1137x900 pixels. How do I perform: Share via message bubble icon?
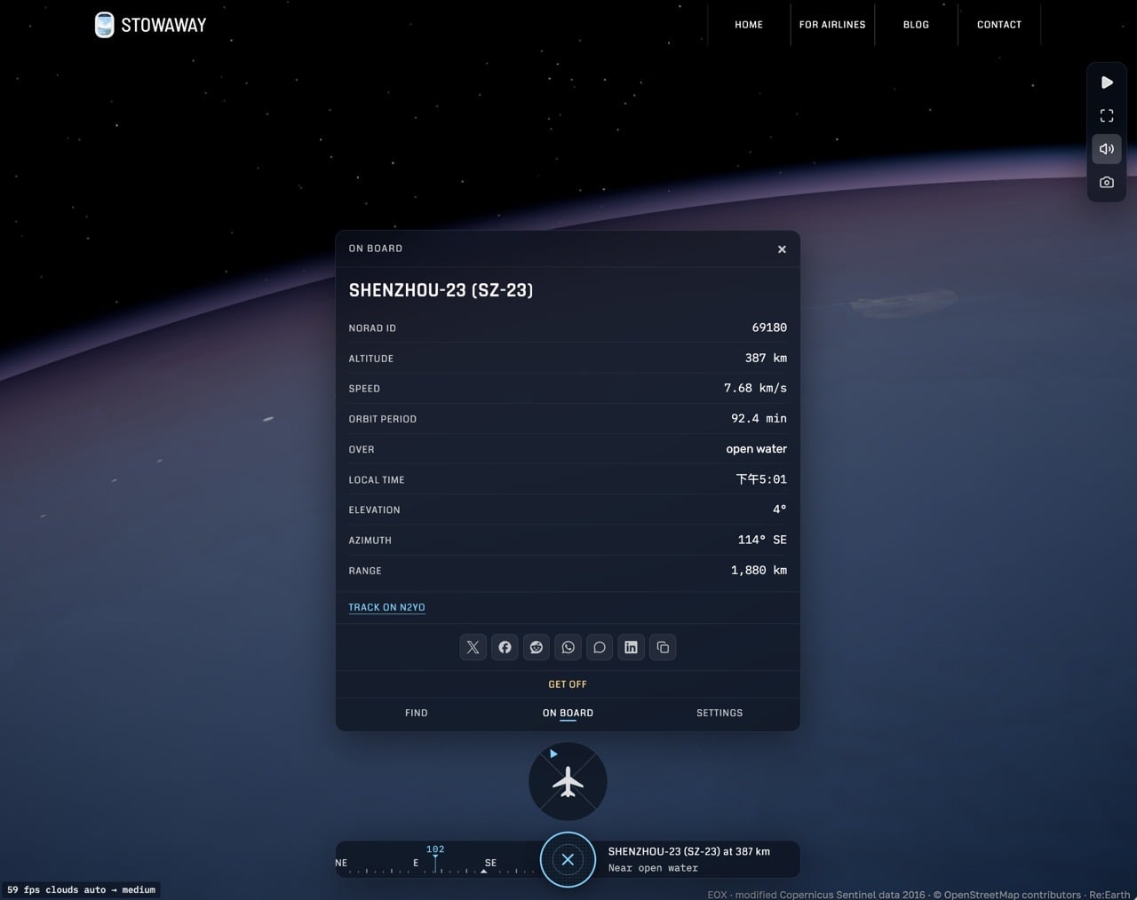pyautogui.click(x=600, y=647)
